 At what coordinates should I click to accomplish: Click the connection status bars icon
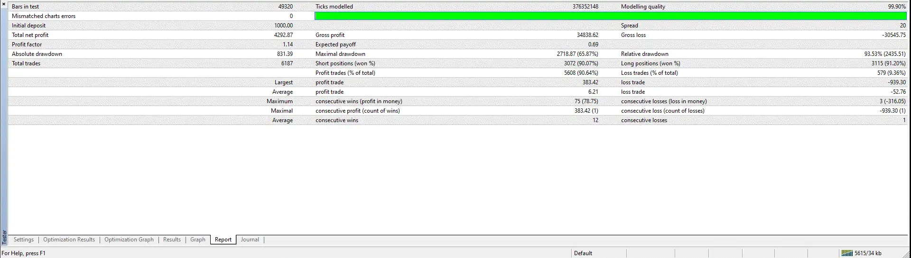[846, 253]
